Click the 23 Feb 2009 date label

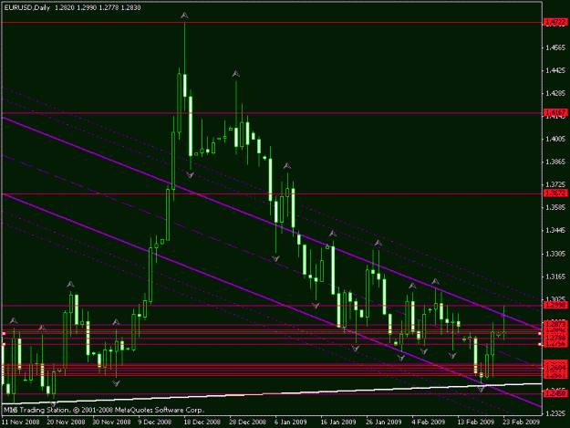tap(522, 422)
